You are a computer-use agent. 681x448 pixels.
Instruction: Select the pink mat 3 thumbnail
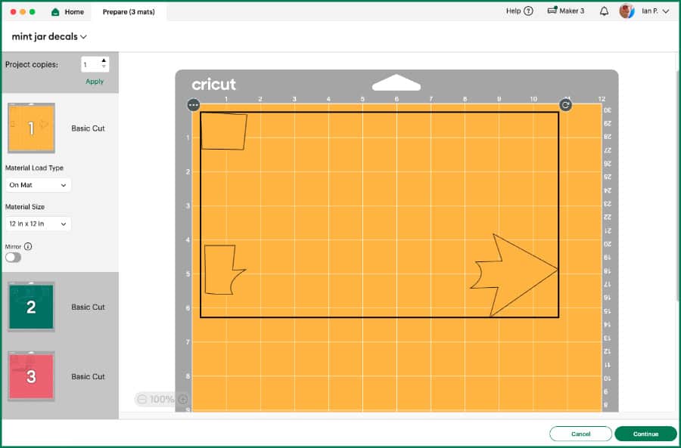[31, 376]
